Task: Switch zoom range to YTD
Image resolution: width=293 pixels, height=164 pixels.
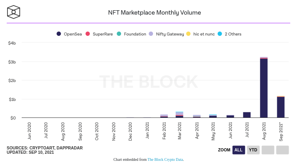Action: tap(253, 150)
